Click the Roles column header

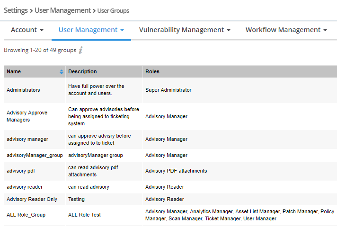[152, 72]
